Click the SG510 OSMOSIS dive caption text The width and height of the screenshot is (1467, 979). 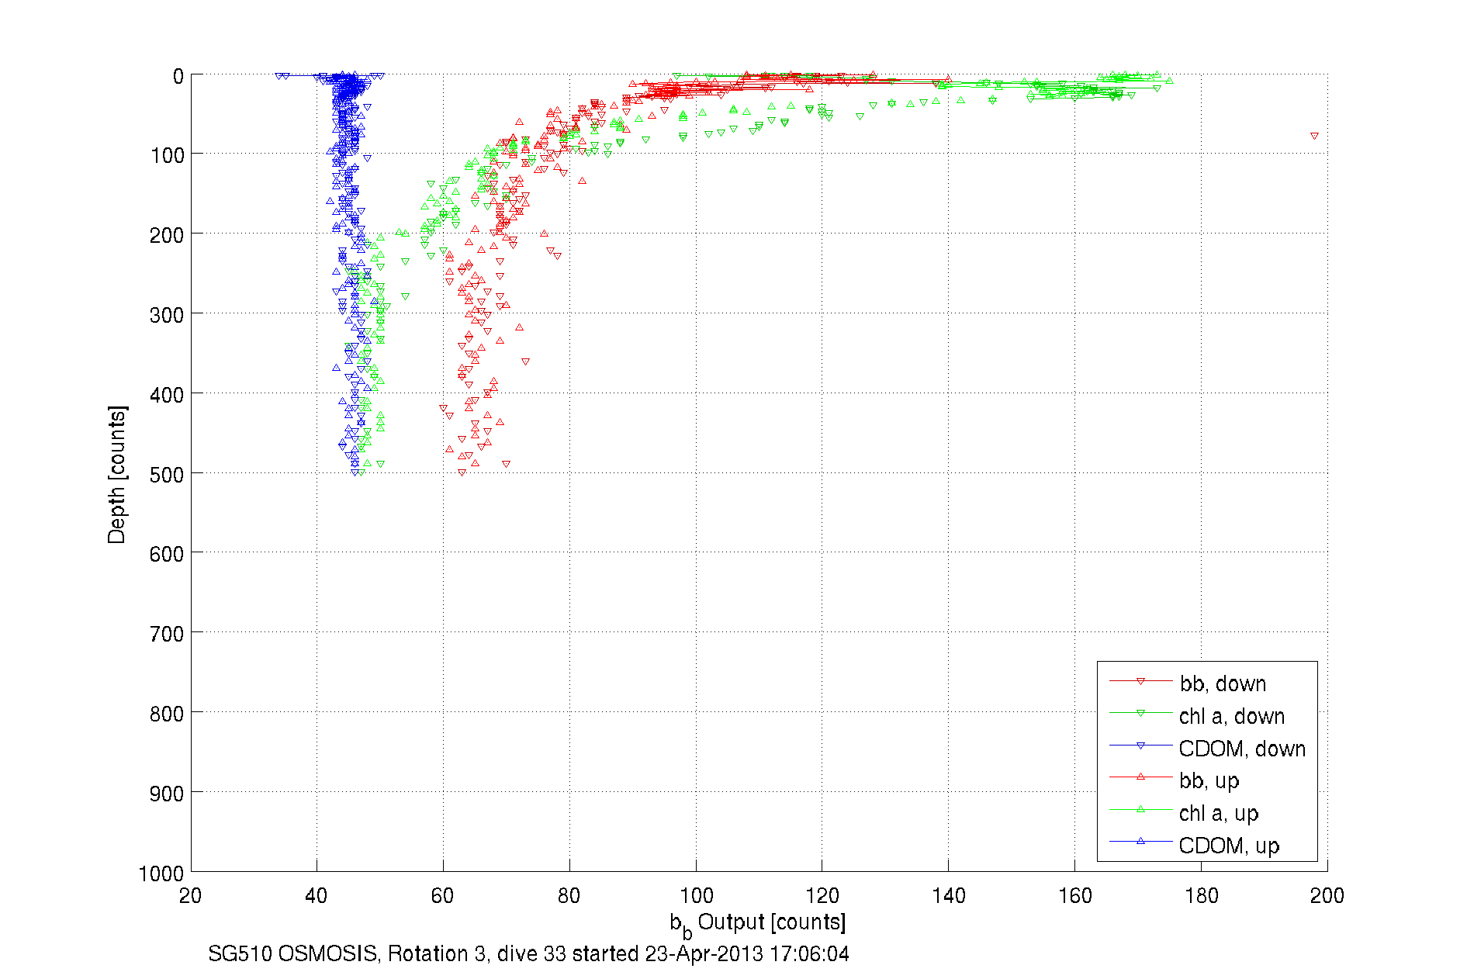528,953
